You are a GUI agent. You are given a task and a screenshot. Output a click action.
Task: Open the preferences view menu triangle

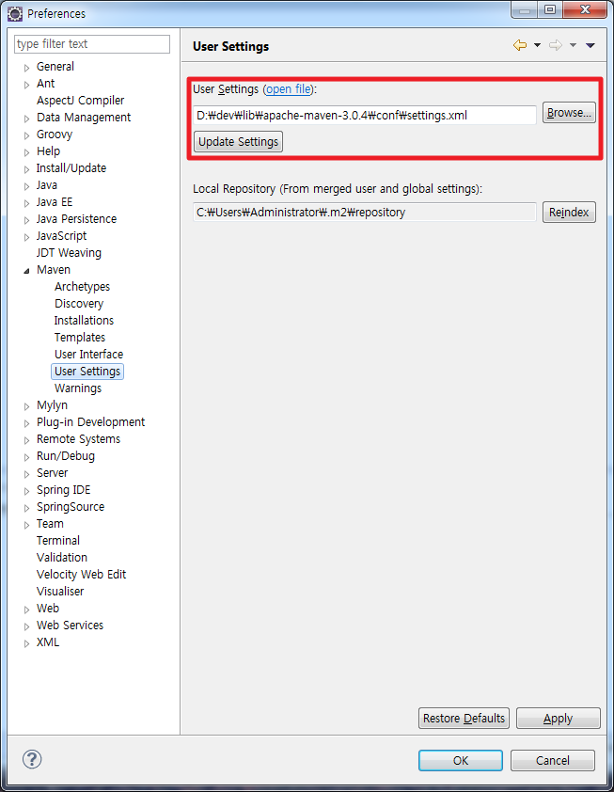[x=590, y=45]
